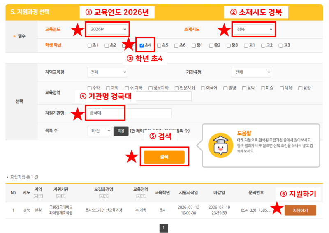
Task: Enable the 융합 checkbox
Action: 301,88
